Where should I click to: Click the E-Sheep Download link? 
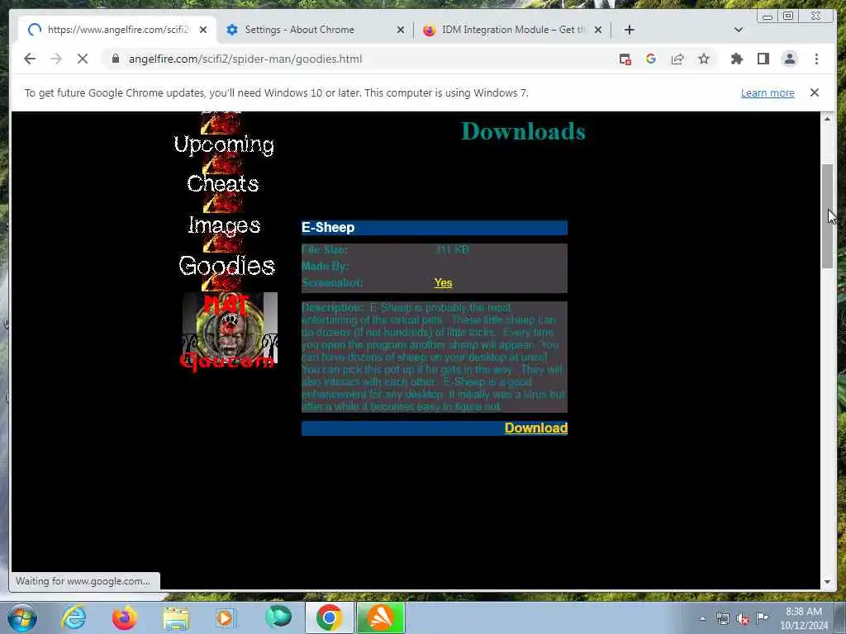pyautogui.click(x=535, y=428)
